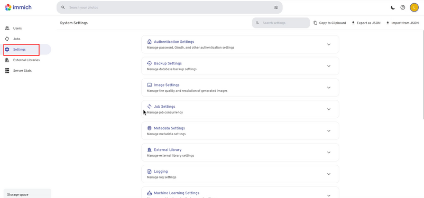Open the help question mark icon

click(x=403, y=7)
